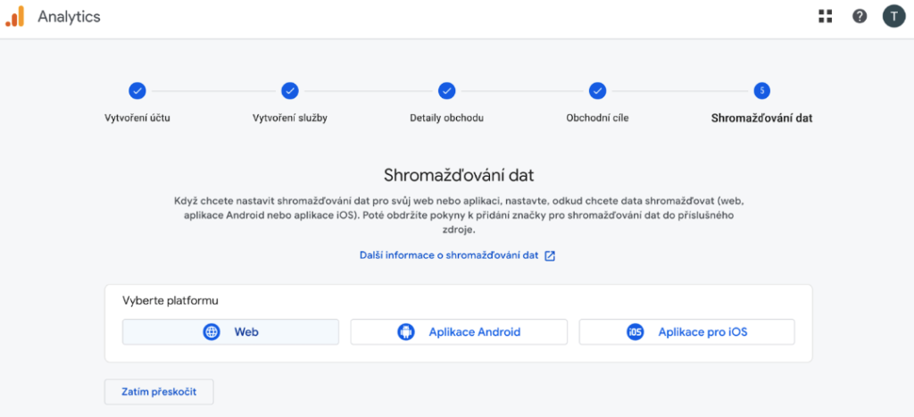Image resolution: width=914 pixels, height=417 pixels.
Task: Go to completed step Detaily obchodu checkmark
Action: click(x=446, y=90)
